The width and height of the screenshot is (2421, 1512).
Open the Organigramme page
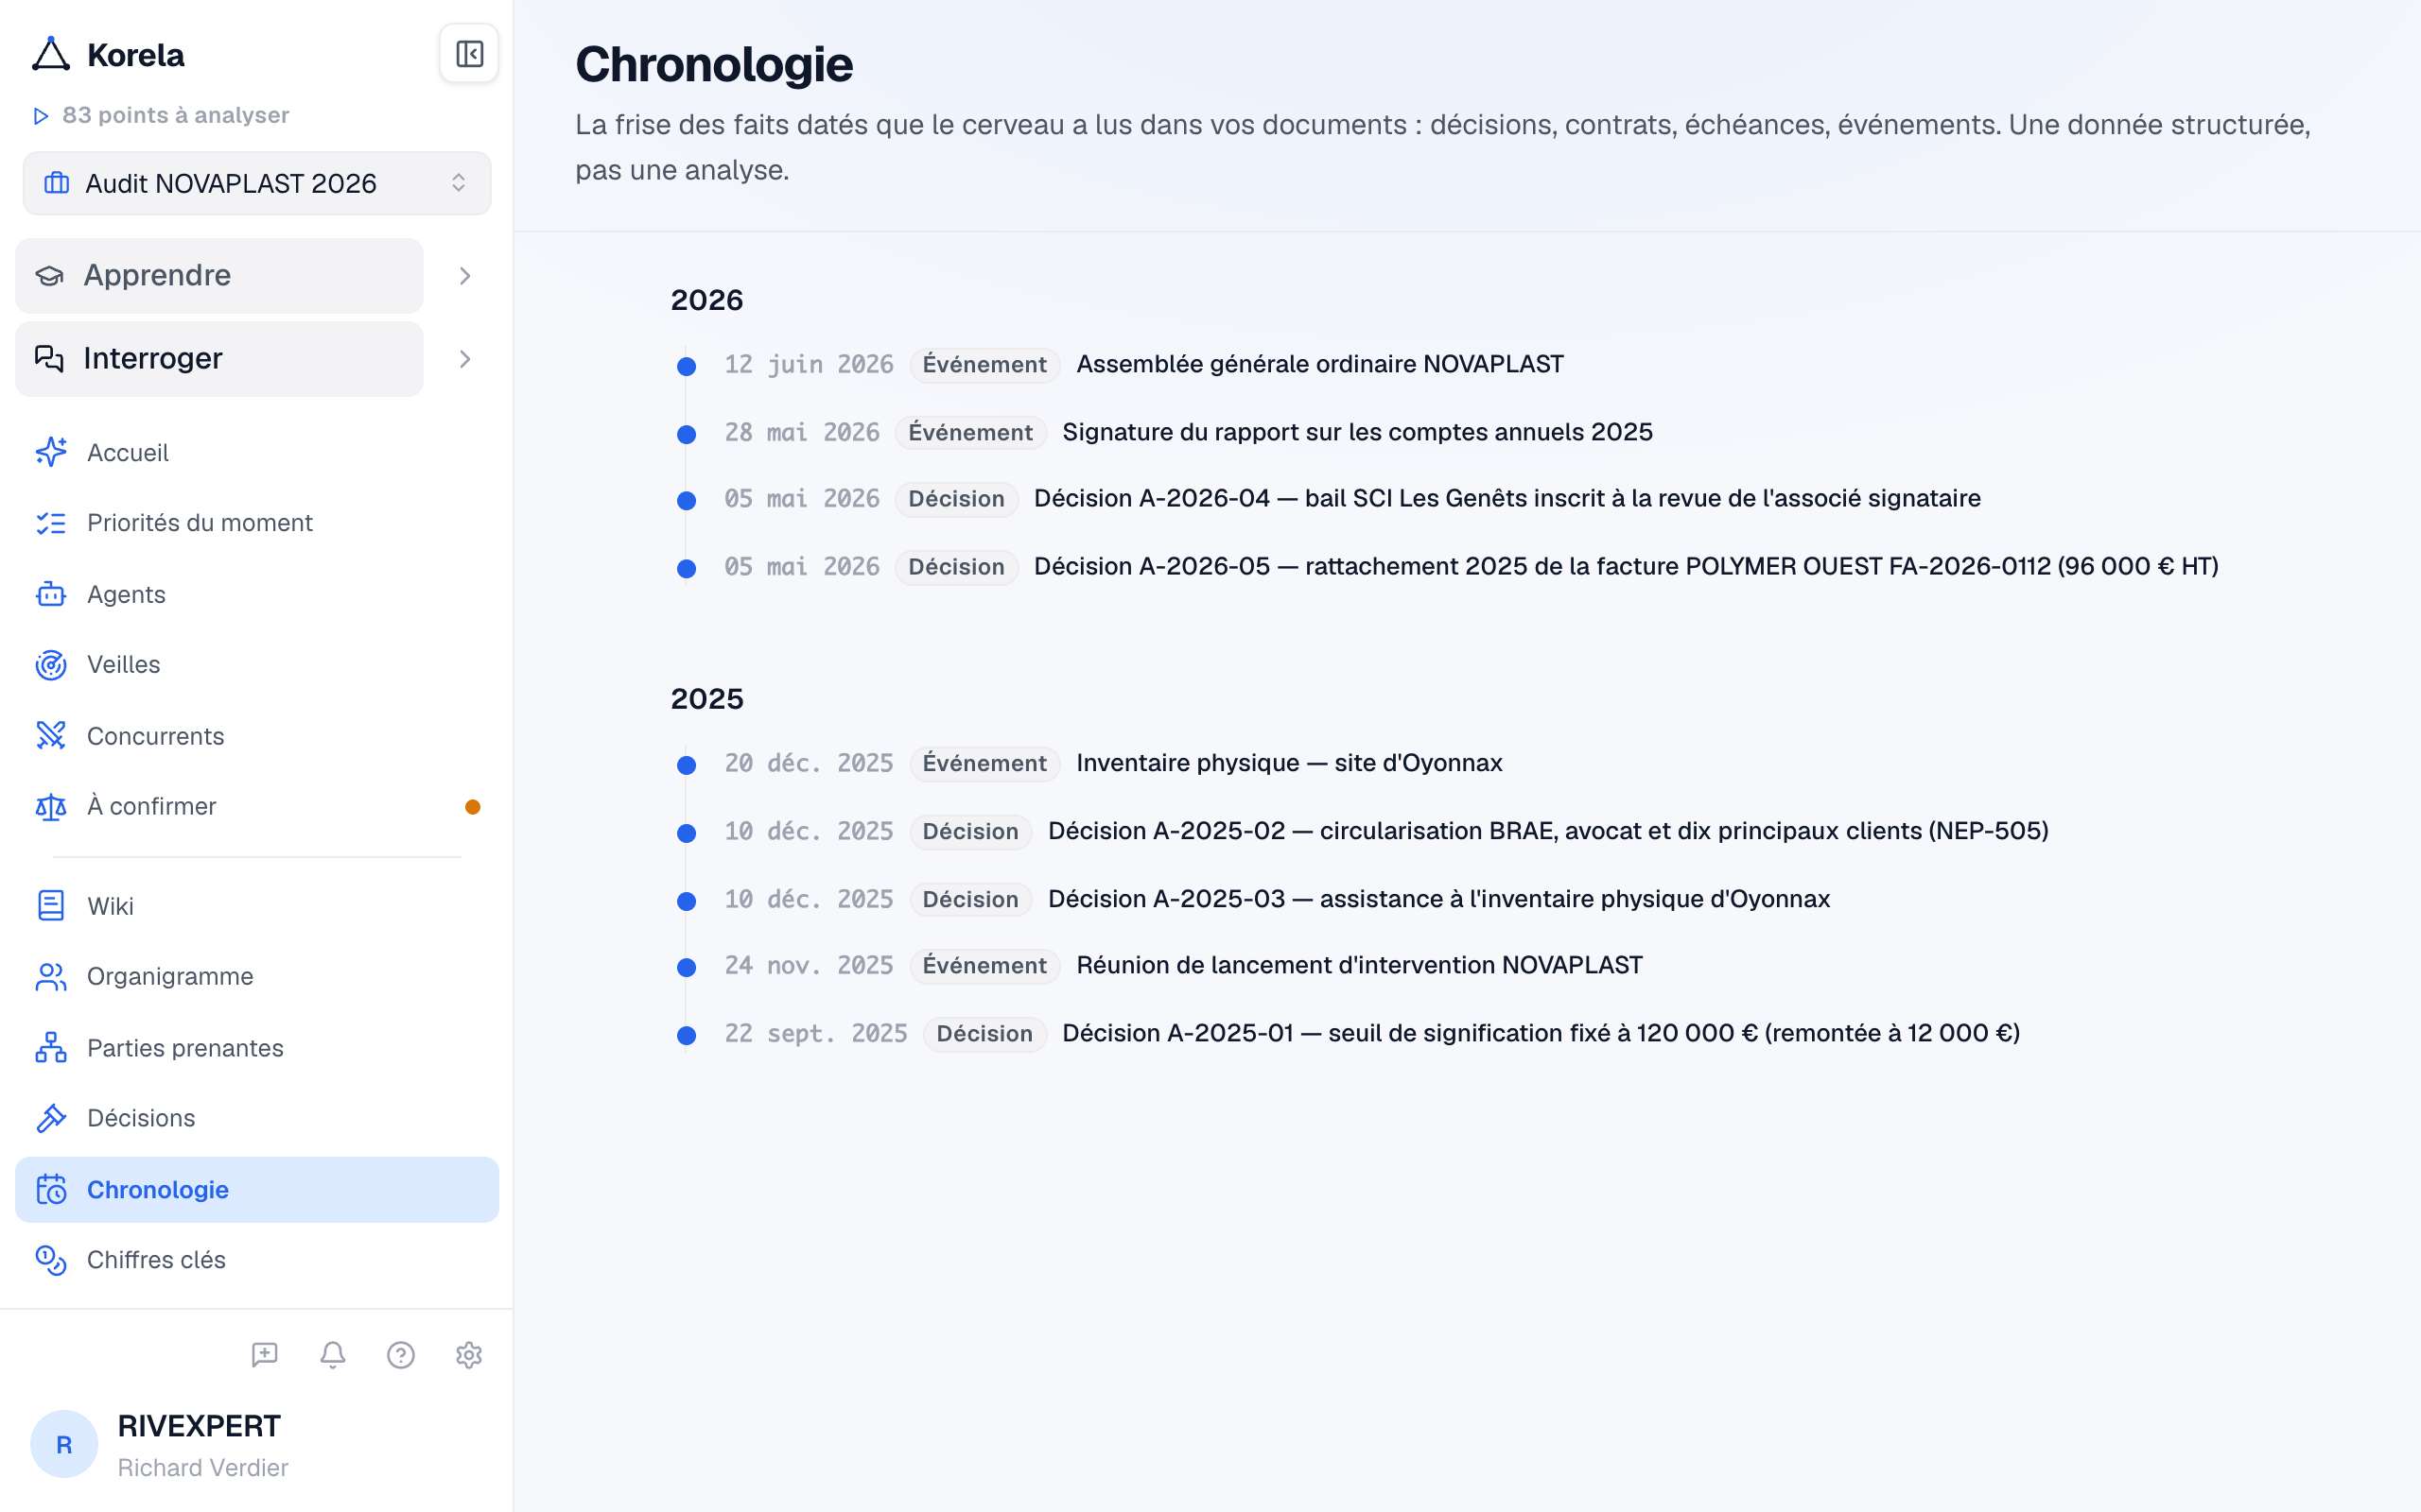tap(257, 976)
